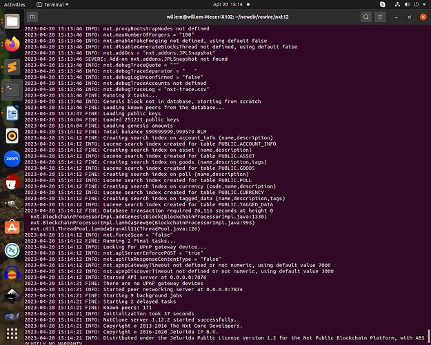Image resolution: width=431 pixels, height=345 pixels.
Task: Open a new terminal tab
Action: point(32,17)
